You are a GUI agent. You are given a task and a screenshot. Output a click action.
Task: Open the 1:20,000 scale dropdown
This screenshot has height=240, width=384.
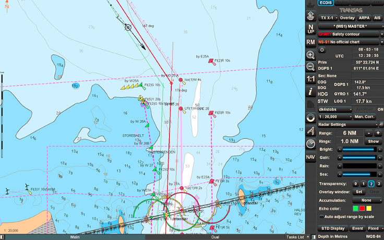[x=335, y=117]
